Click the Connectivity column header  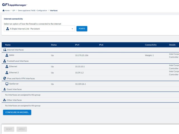coord(151,45)
